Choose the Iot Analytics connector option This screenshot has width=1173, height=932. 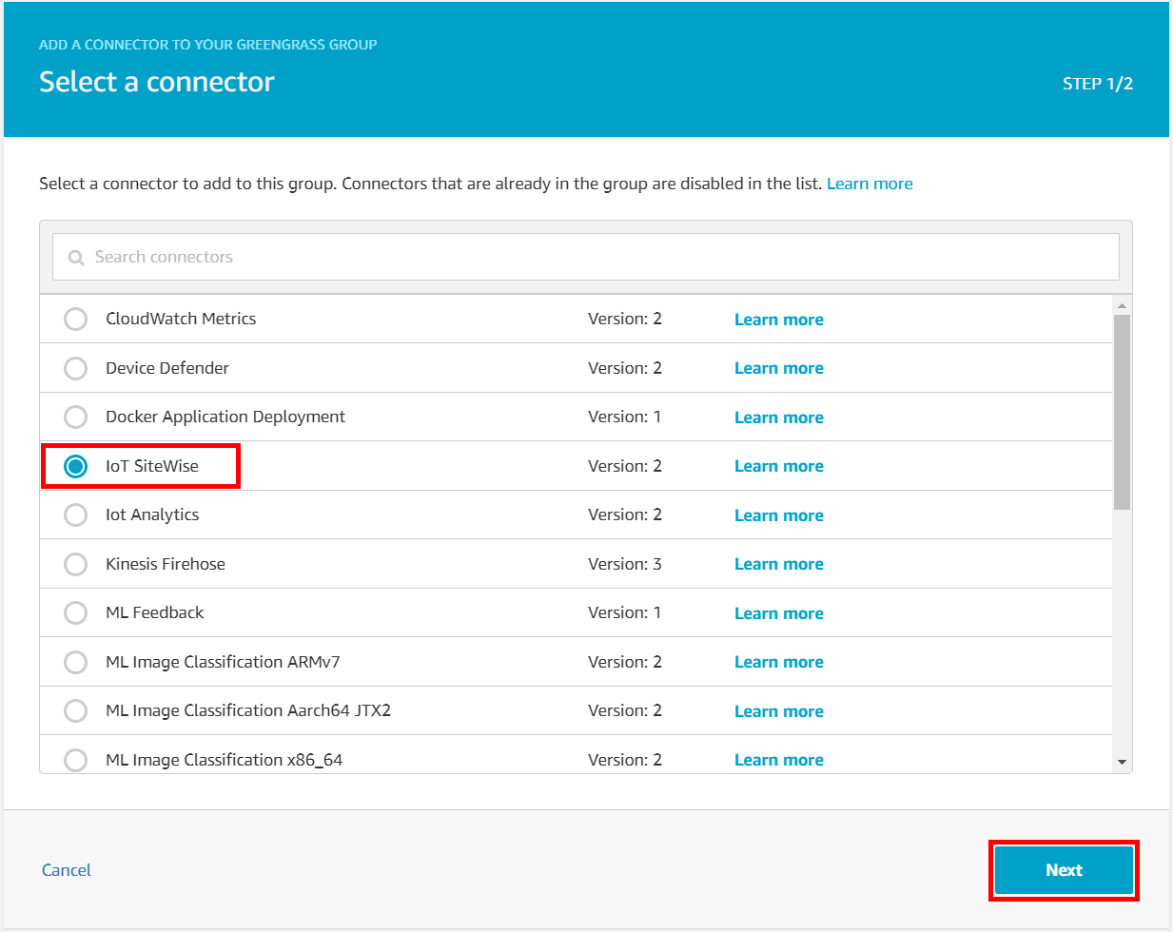[x=75, y=515]
